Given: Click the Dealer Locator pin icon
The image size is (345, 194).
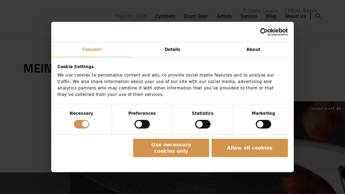Looking at the screenshot, I should pyautogui.click(x=244, y=10).
